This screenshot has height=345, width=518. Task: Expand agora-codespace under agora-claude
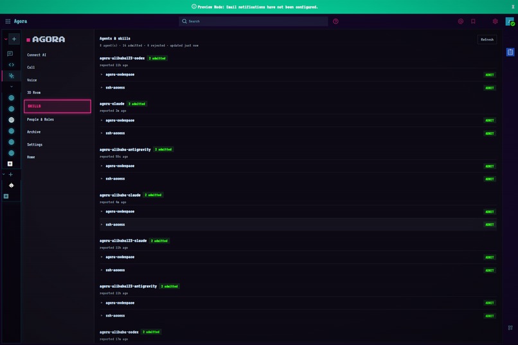[102, 120]
